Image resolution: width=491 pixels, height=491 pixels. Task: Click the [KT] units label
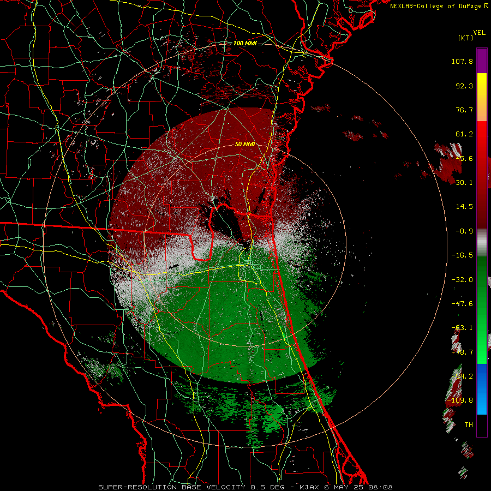coord(466,38)
